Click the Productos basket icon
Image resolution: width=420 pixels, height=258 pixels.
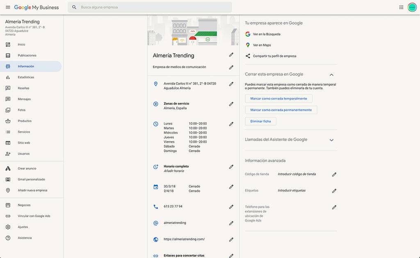point(8,121)
